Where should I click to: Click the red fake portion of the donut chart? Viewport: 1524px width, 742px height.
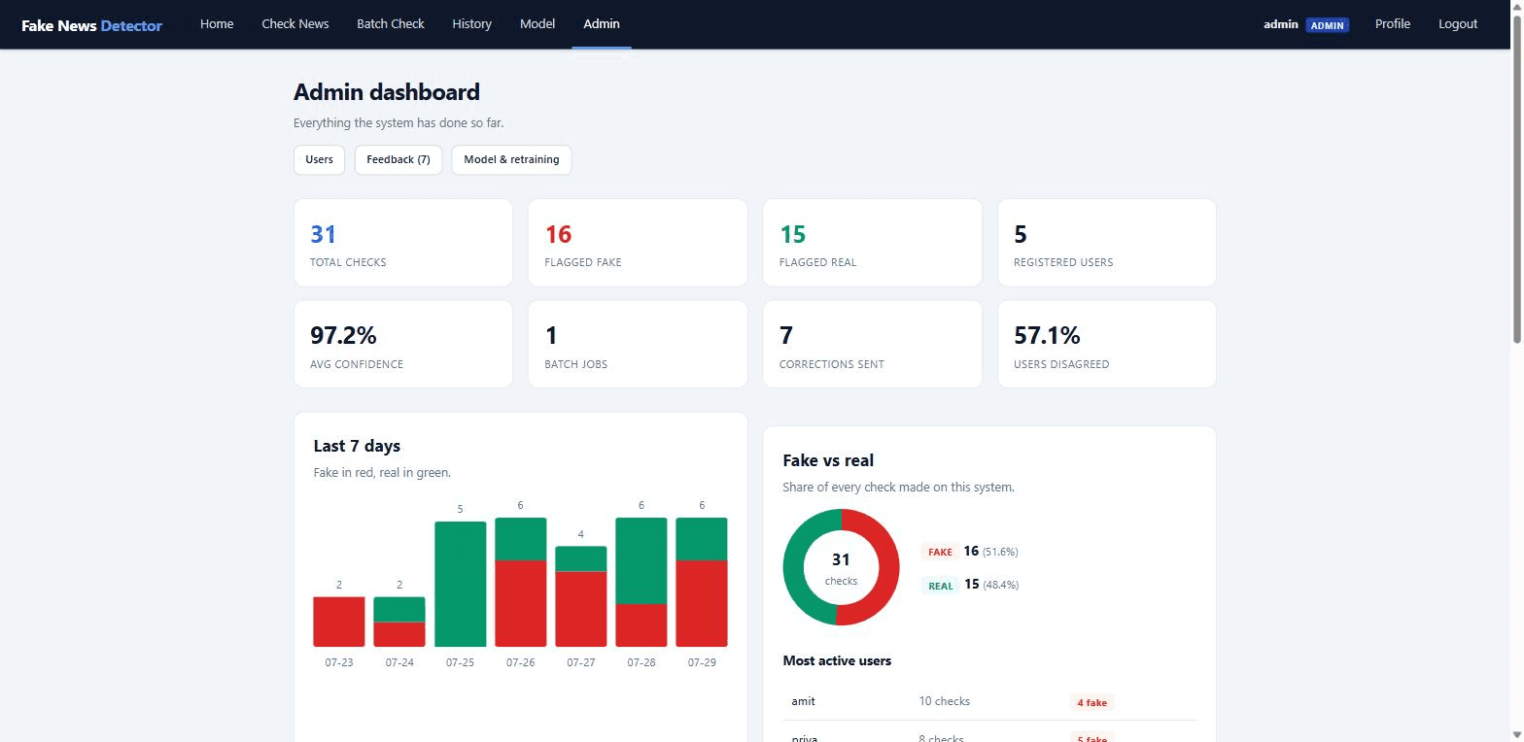pos(888,567)
